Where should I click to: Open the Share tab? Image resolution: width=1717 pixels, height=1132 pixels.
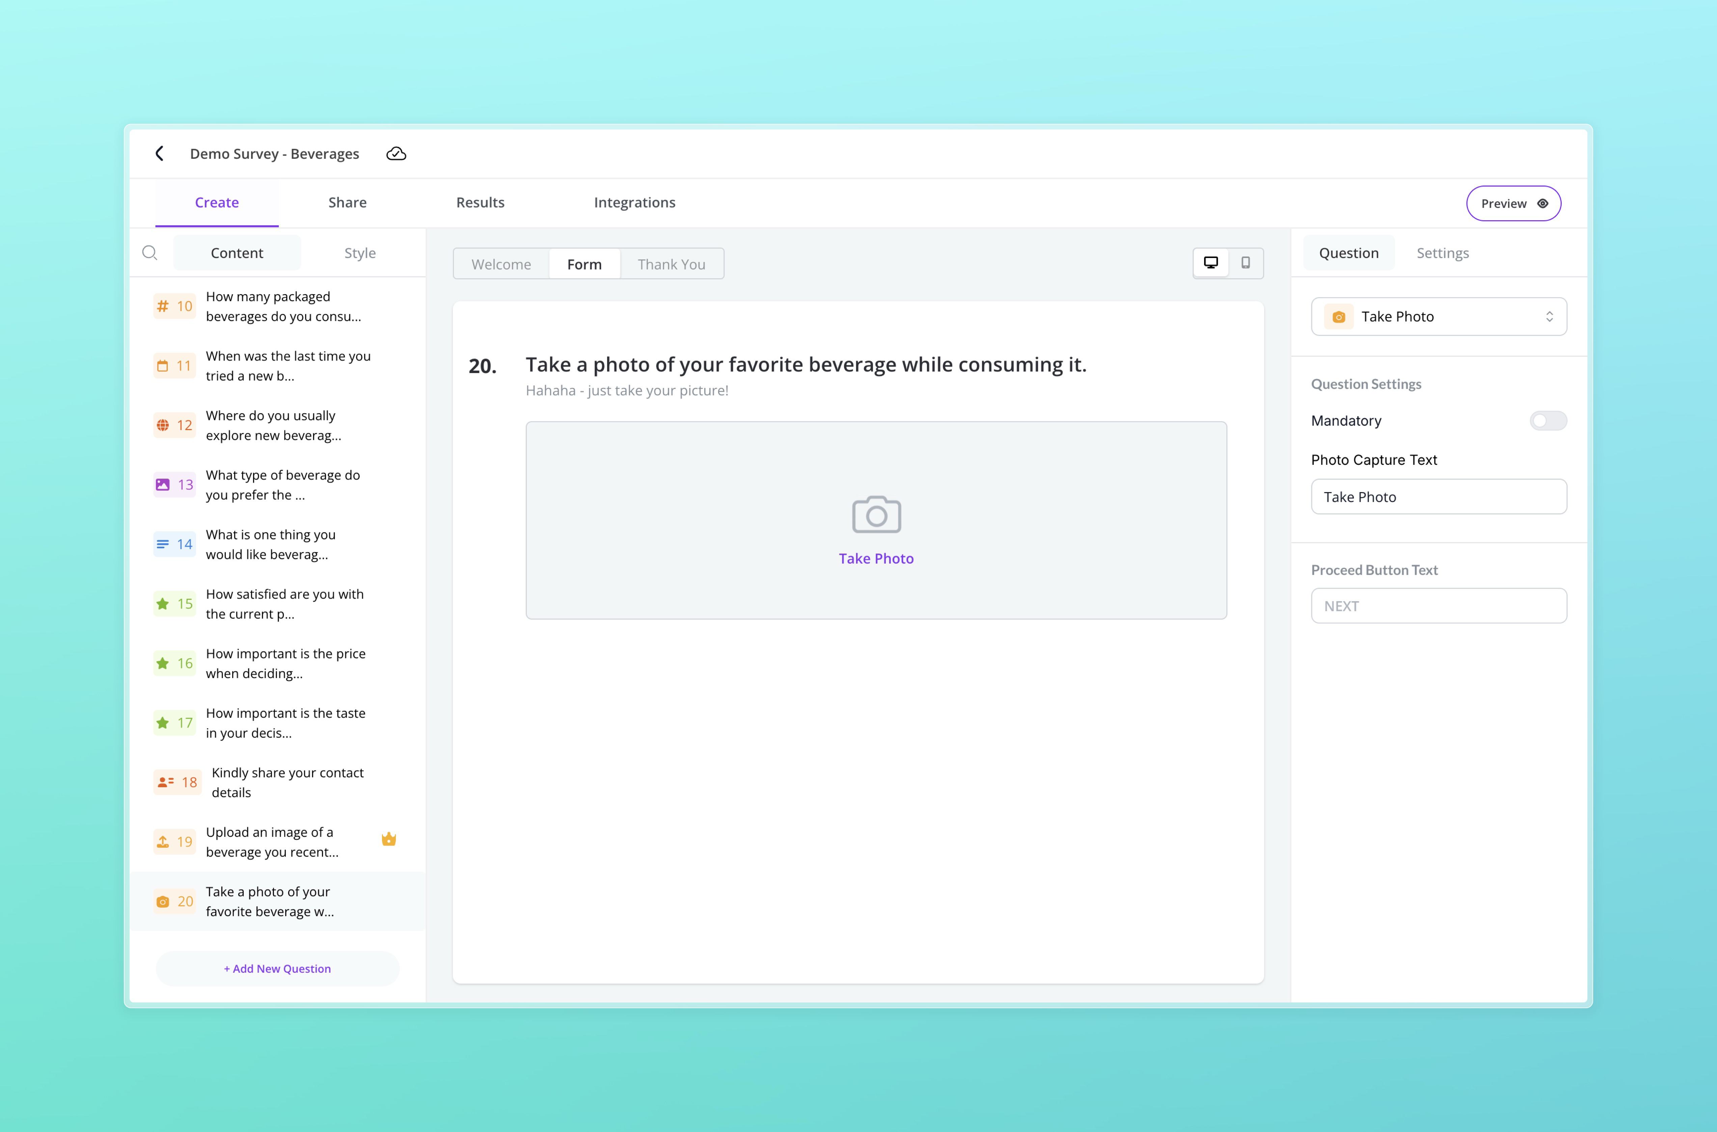[348, 203]
